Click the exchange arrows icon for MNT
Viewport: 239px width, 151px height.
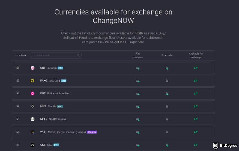(196, 106)
